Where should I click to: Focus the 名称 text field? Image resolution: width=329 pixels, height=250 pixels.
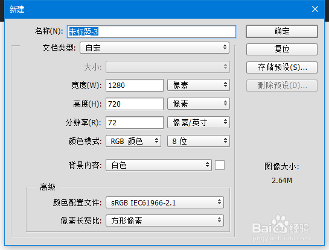point(152,31)
